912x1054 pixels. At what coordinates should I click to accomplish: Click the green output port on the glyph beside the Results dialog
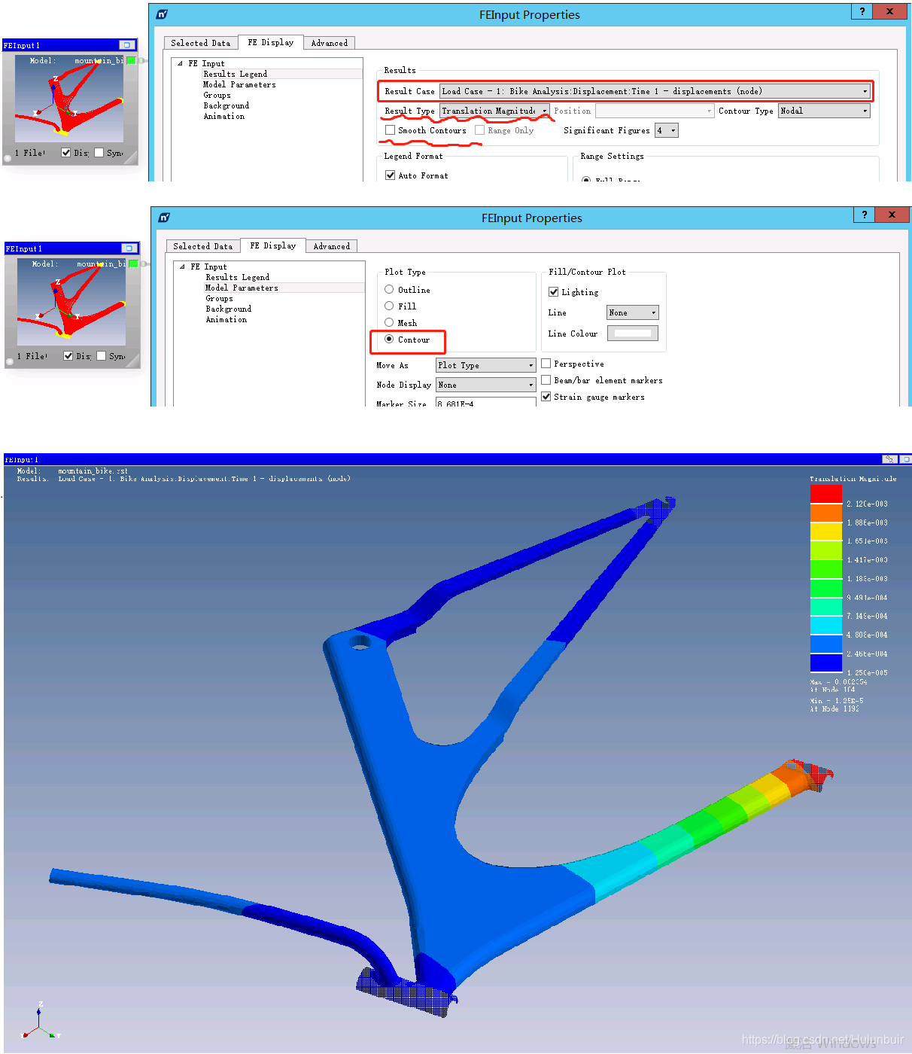pos(132,60)
